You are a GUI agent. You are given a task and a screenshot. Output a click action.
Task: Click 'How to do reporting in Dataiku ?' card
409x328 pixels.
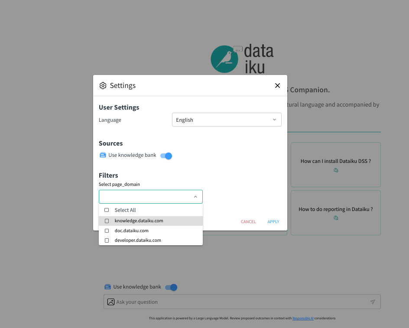(336, 213)
